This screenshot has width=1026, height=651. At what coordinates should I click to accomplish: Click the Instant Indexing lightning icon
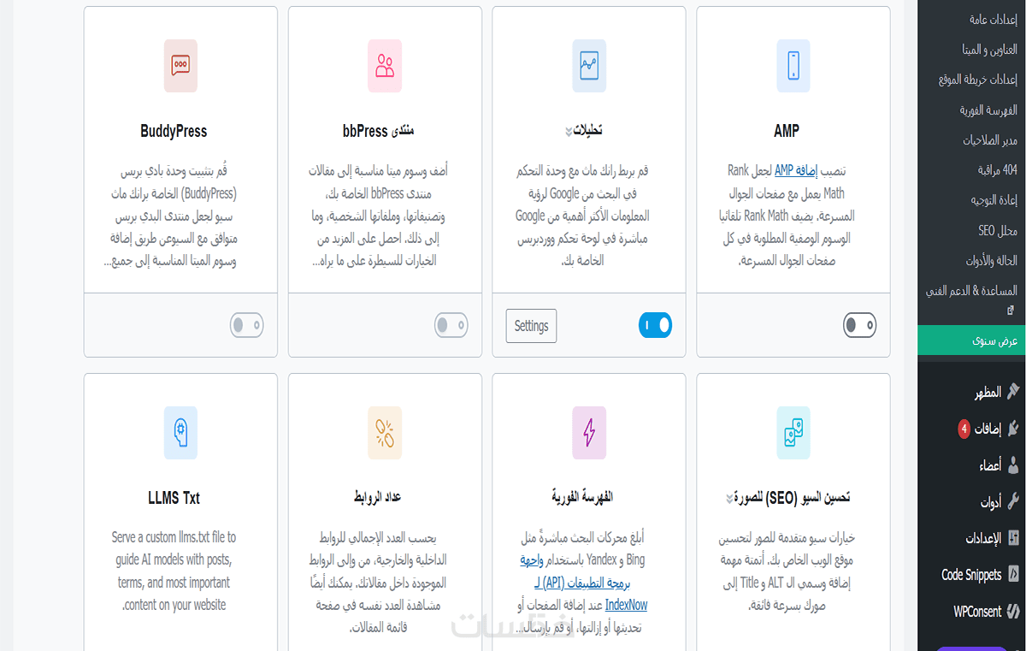coord(589,433)
